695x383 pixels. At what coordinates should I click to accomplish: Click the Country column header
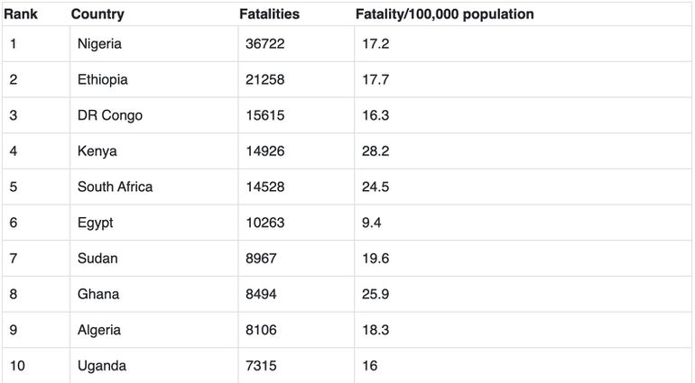click(x=97, y=14)
